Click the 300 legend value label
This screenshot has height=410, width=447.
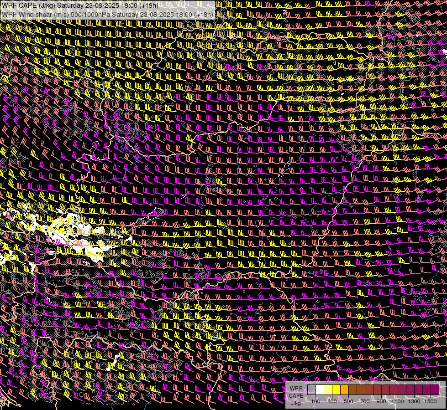[332, 401]
